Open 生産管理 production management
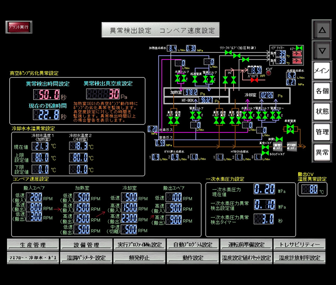The height and width of the screenshot is (285, 336). tap(33, 245)
